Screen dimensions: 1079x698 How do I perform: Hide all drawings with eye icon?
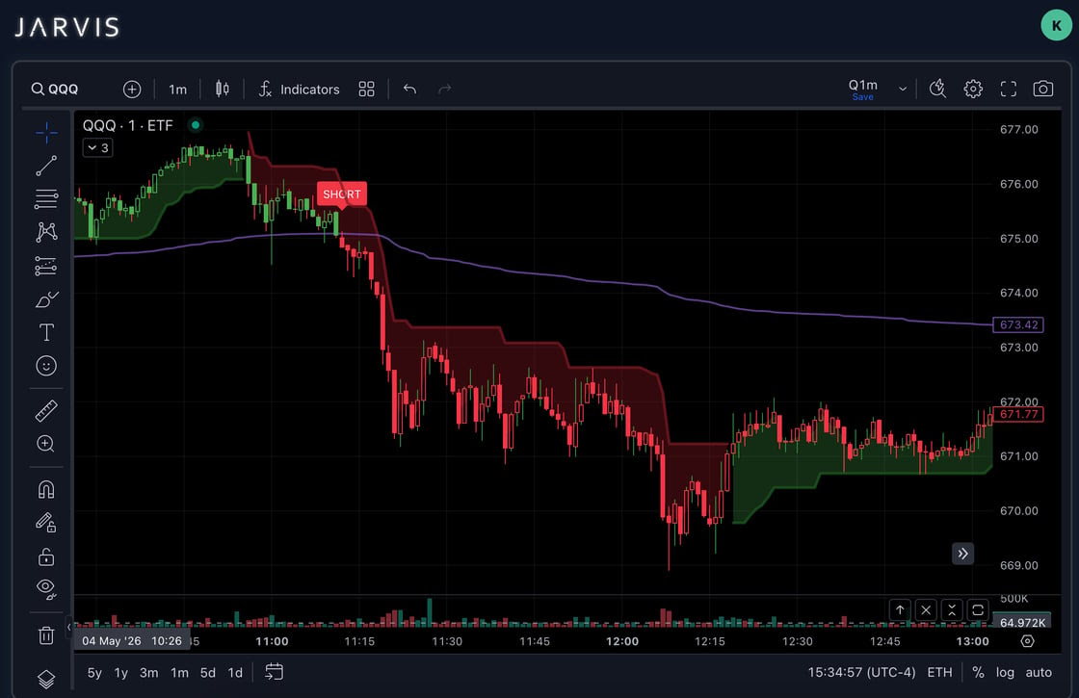click(46, 588)
